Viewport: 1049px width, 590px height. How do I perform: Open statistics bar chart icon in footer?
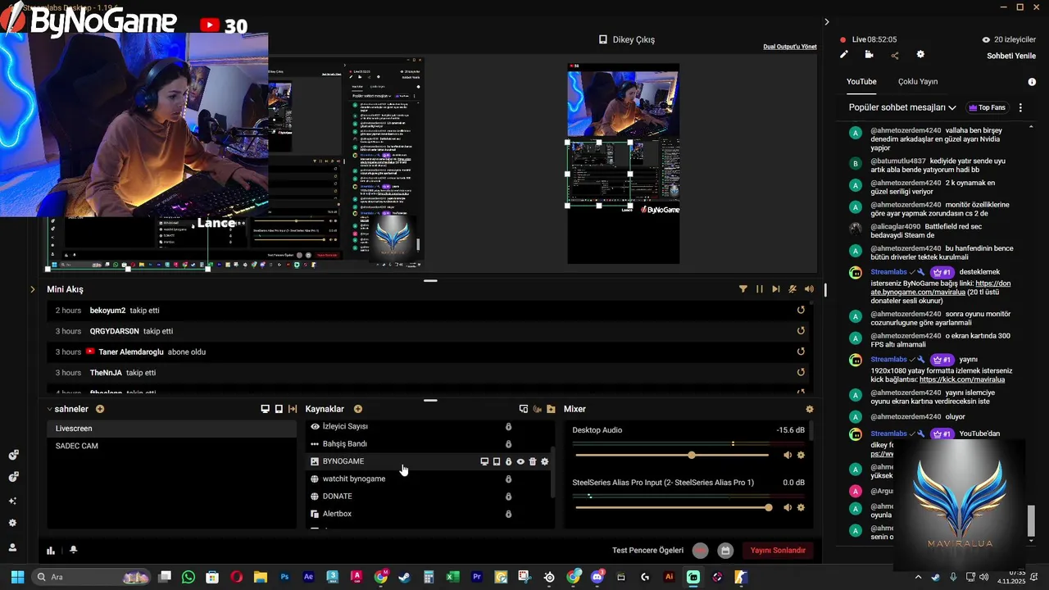pyautogui.click(x=51, y=551)
